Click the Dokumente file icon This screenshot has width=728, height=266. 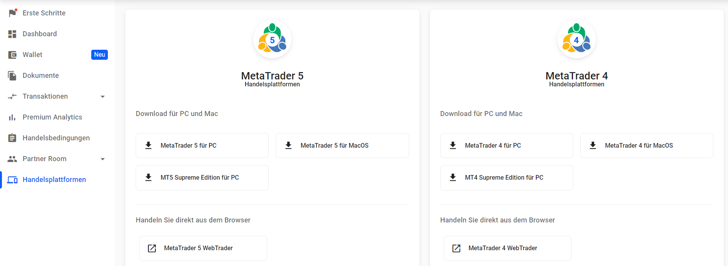click(12, 76)
